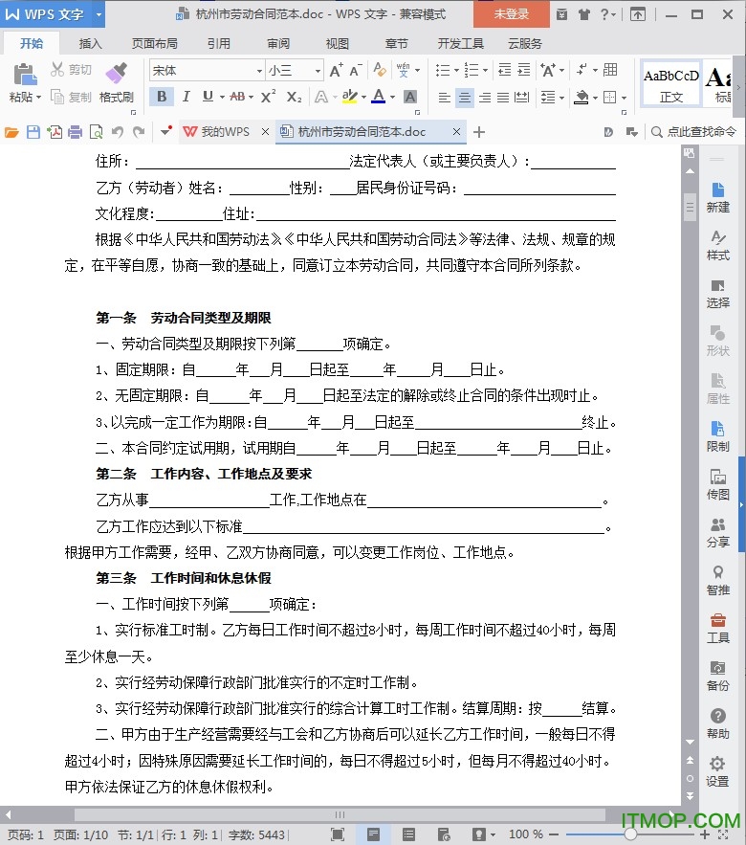Expand the bullet list dropdown arrow
This screenshot has width=746, height=845.
pyautogui.click(x=456, y=70)
